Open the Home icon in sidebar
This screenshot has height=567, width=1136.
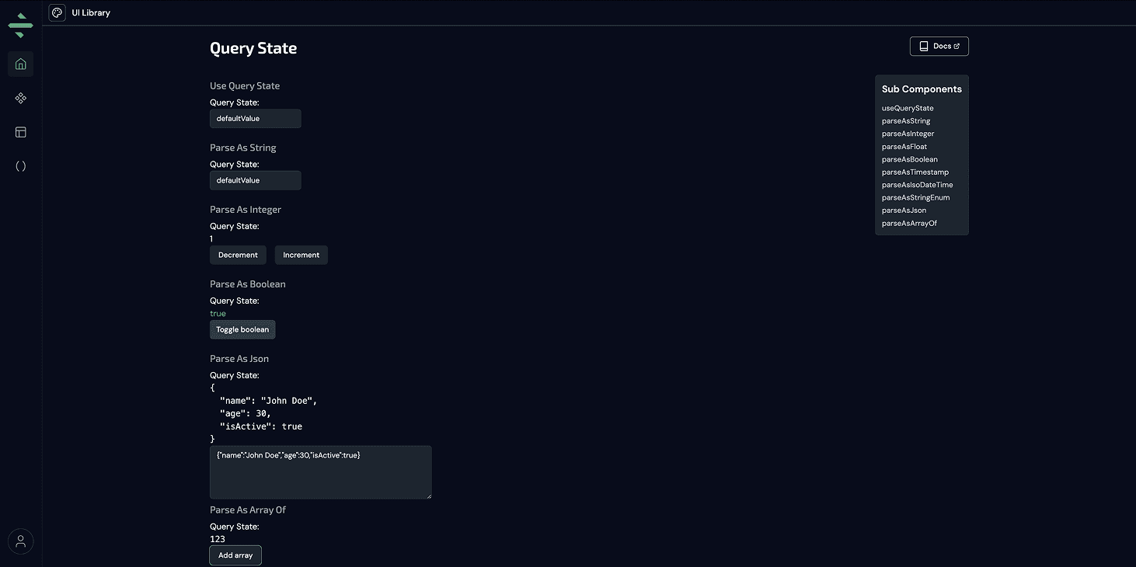(21, 64)
